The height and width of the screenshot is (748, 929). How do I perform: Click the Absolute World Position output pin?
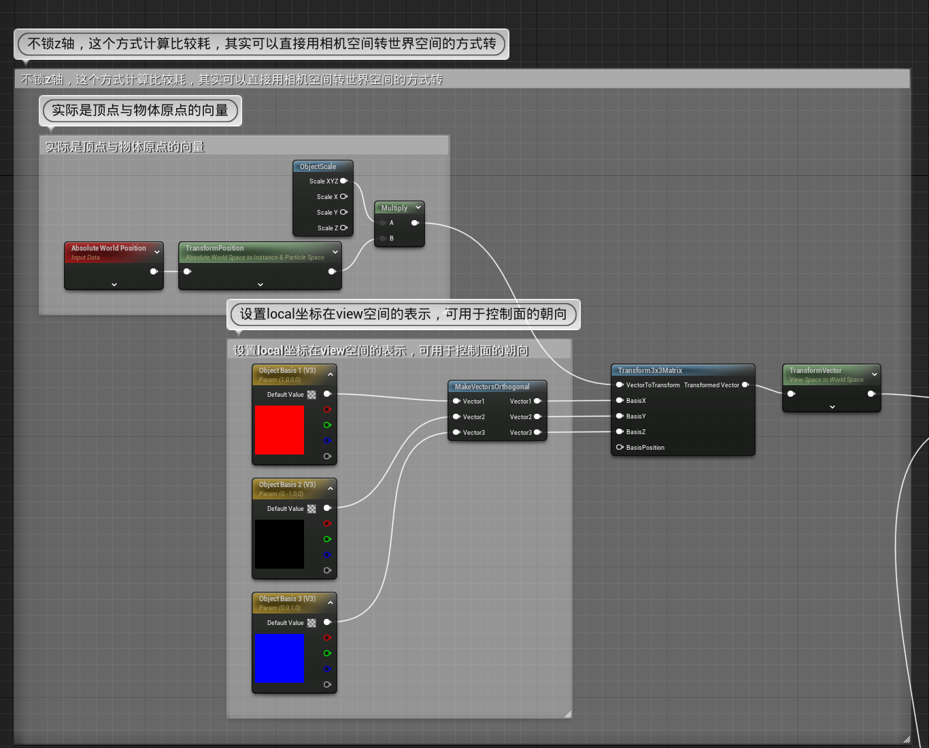[154, 271]
